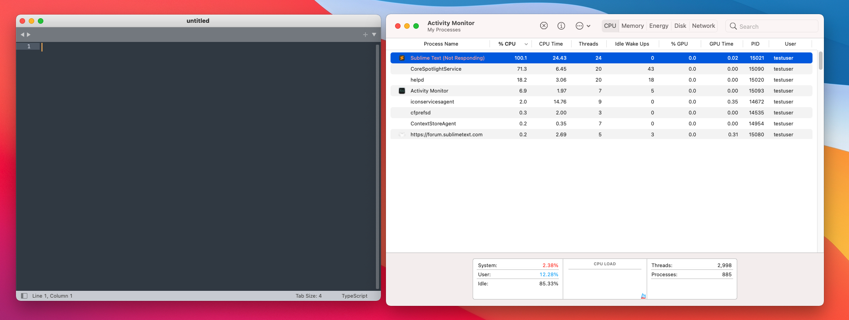The width and height of the screenshot is (849, 320).
Task: Sort by the User column header
Action: pyautogui.click(x=790, y=44)
